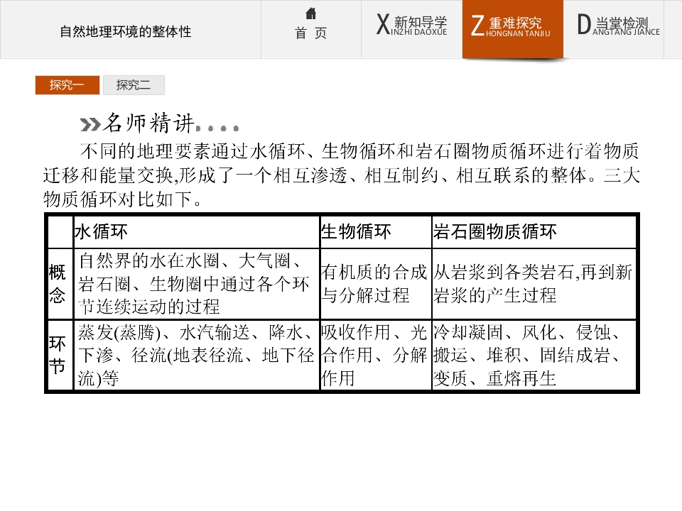
Task: Click the home icon above 首页
Action: 310,13
